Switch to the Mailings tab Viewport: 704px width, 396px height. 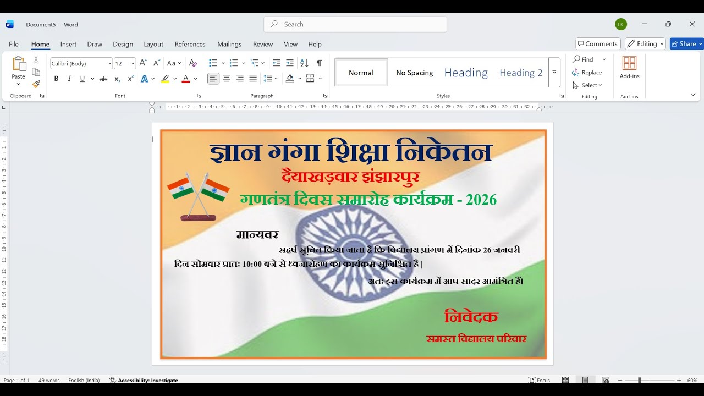point(229,44)
